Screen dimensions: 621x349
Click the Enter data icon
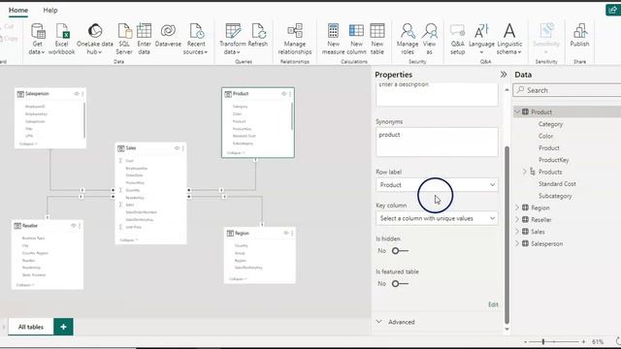[144, 31]
